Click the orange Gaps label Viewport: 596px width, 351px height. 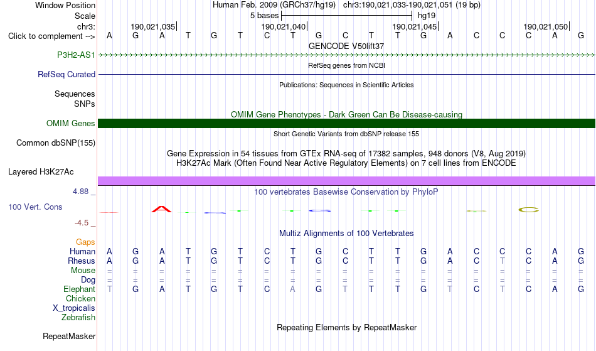[85, 242]
